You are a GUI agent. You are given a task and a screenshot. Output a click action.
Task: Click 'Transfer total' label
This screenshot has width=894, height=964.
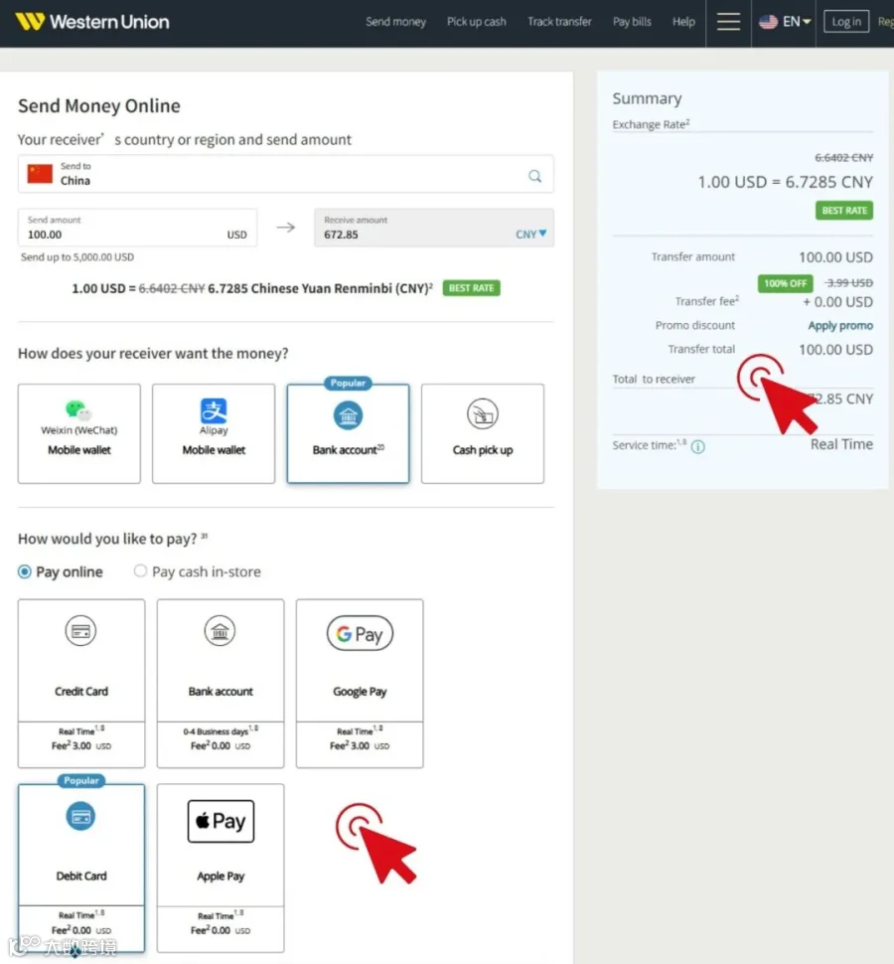701,349
